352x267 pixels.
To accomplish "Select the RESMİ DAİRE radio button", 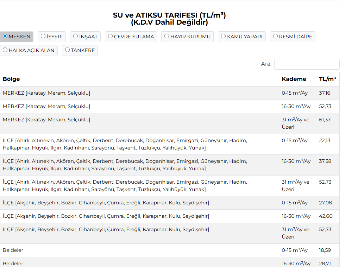I will 276,36.
